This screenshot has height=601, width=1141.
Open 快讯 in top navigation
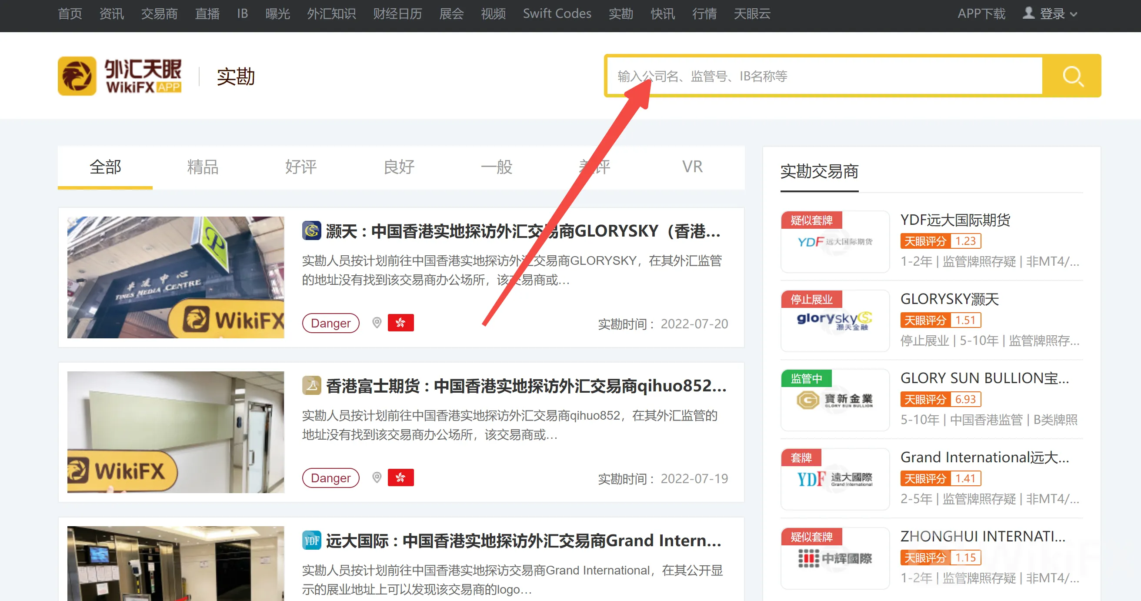[663, 14]
